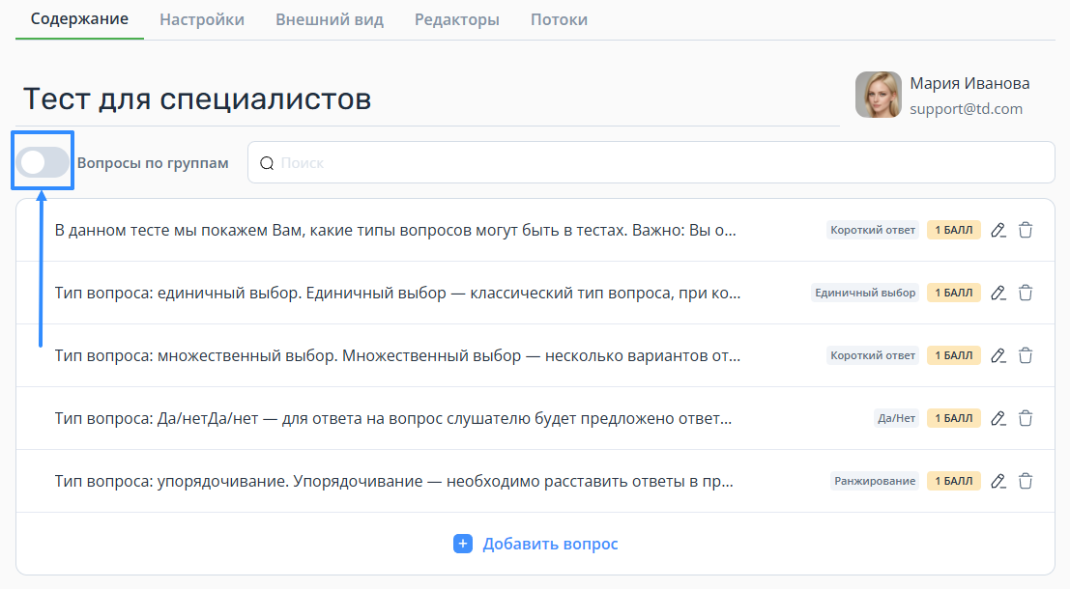Remove the Да/Нет question with trash icon
The image size is (1070, 589).
coord(1026,418)
